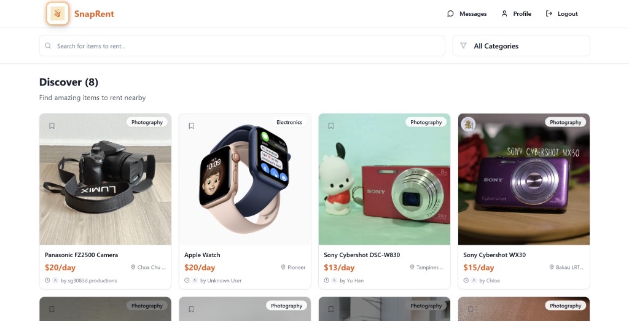
Task: Select the Electronics tag on Apple Watch card
Action: (289, 122)
